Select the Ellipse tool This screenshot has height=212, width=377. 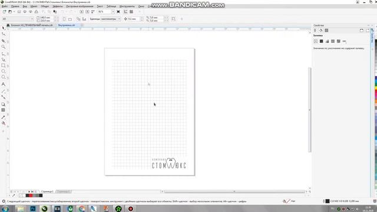pyautogui.click(x=4, y=71)
